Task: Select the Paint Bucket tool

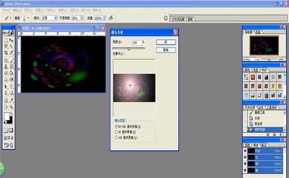Action: pos(12,73)
